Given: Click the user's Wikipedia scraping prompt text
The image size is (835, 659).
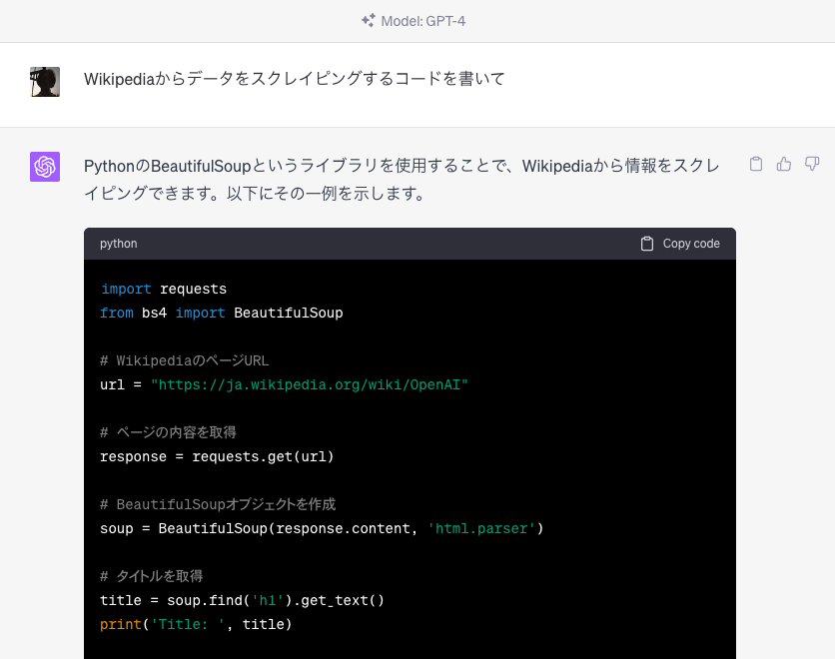Looking at the screenshot, I should 294,79.
